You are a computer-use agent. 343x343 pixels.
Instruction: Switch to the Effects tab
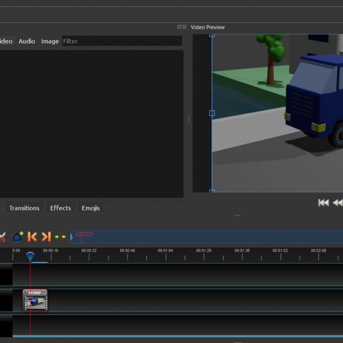pyautogui.click(x=61, y=208)
